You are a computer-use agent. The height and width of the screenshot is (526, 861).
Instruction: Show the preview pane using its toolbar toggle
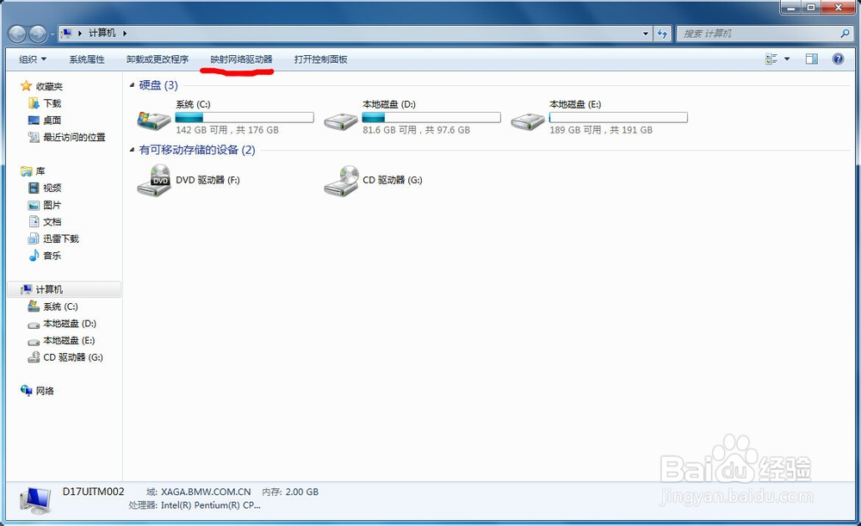(x=810, y=59)
